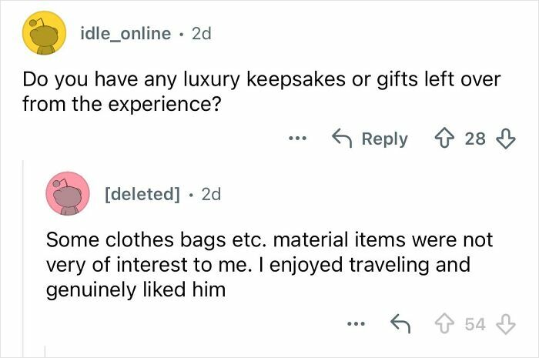Viewport: 539px width, 358px height.
Task: Open the 2d timestamp beside [deleted]
Action: pyautogui.click(x=210, y=194)
